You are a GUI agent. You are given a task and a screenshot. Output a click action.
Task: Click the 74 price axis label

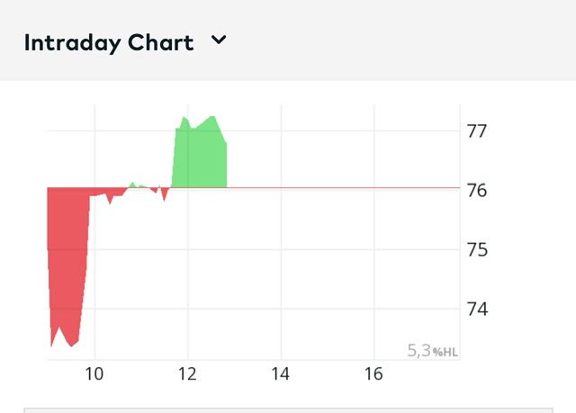point(477,309)
